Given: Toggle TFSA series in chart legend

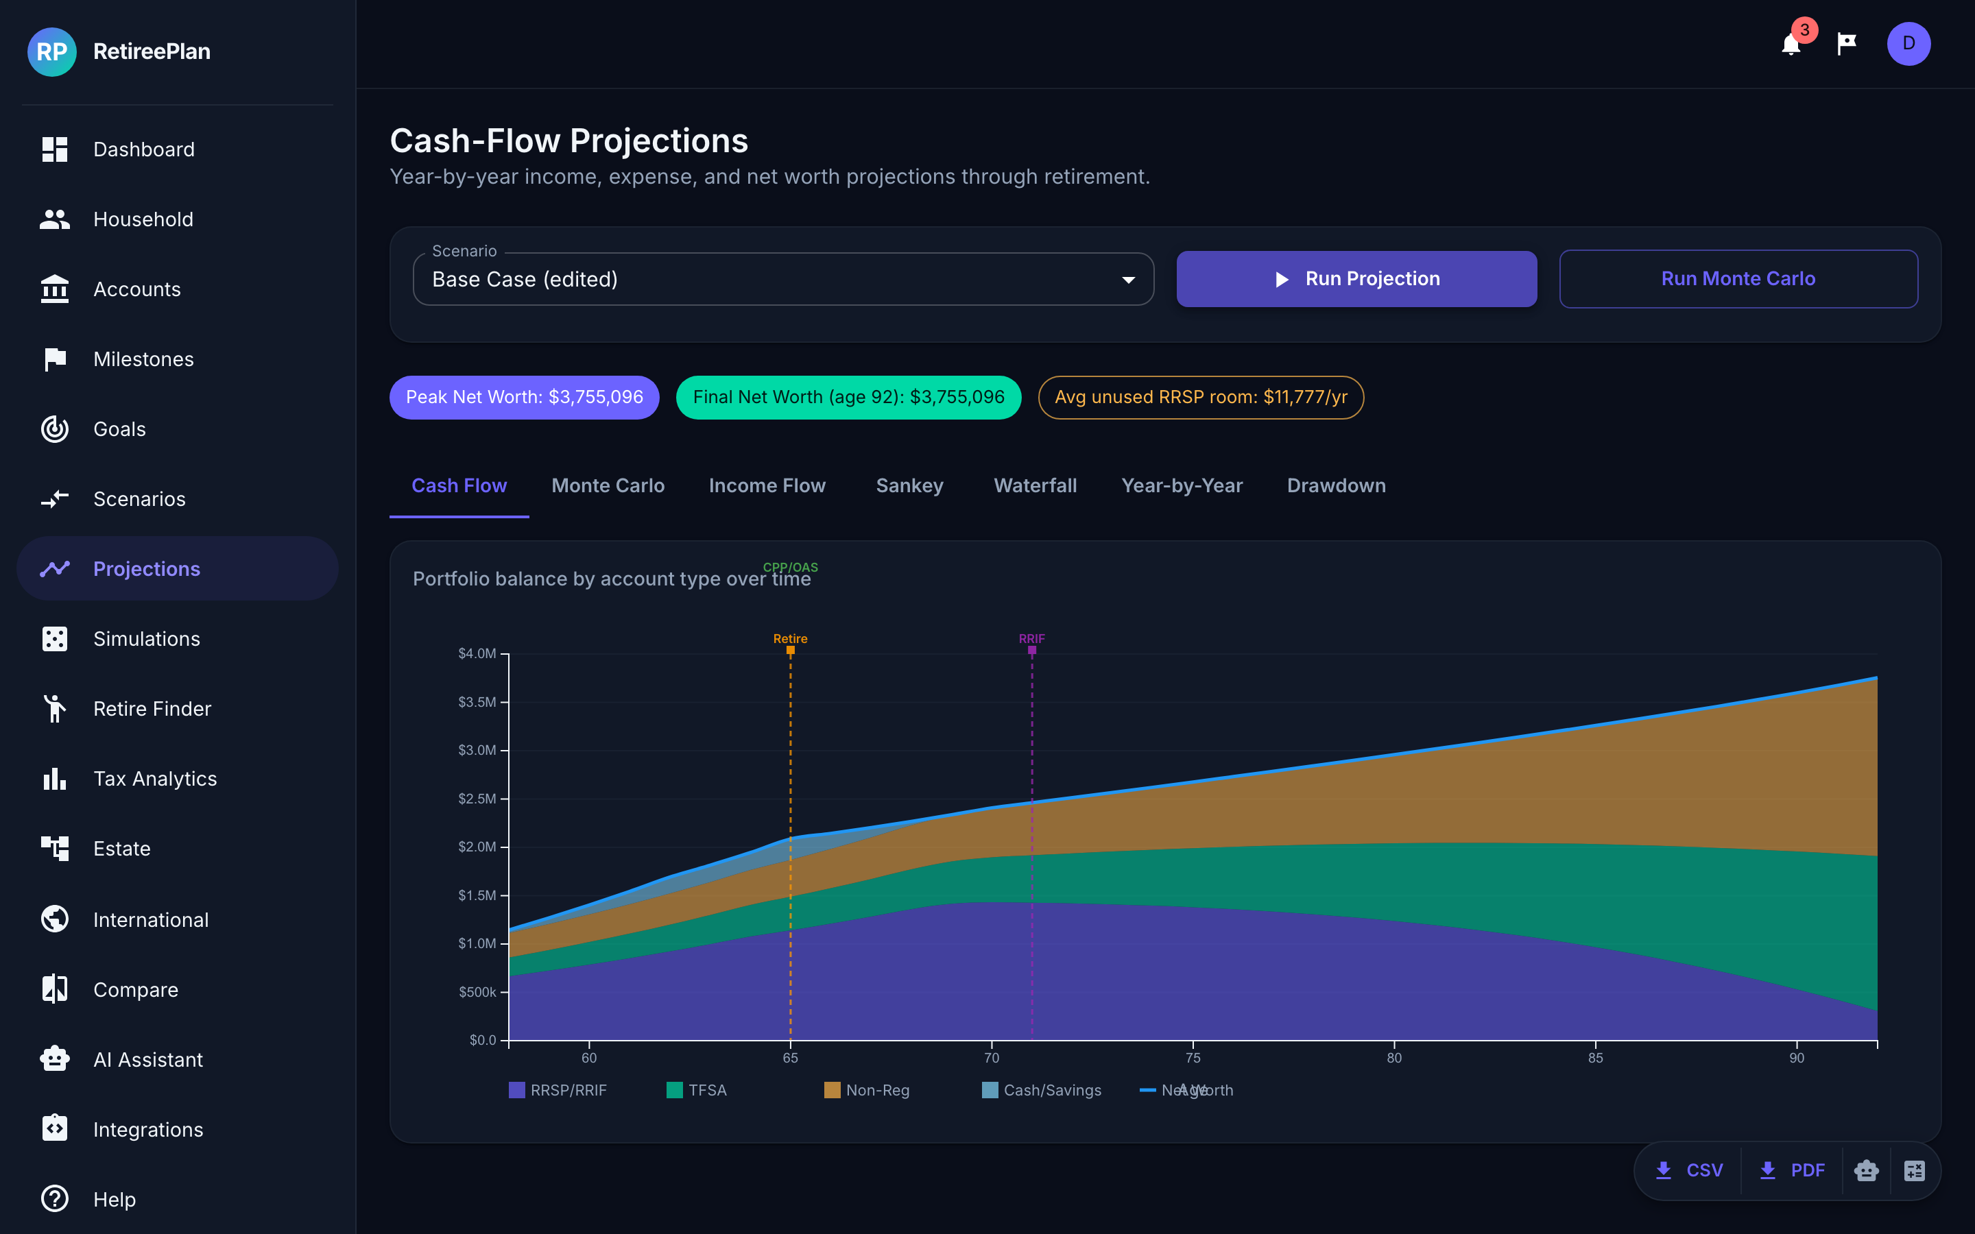Looking at the screenshot, I should click(697, 1090).
